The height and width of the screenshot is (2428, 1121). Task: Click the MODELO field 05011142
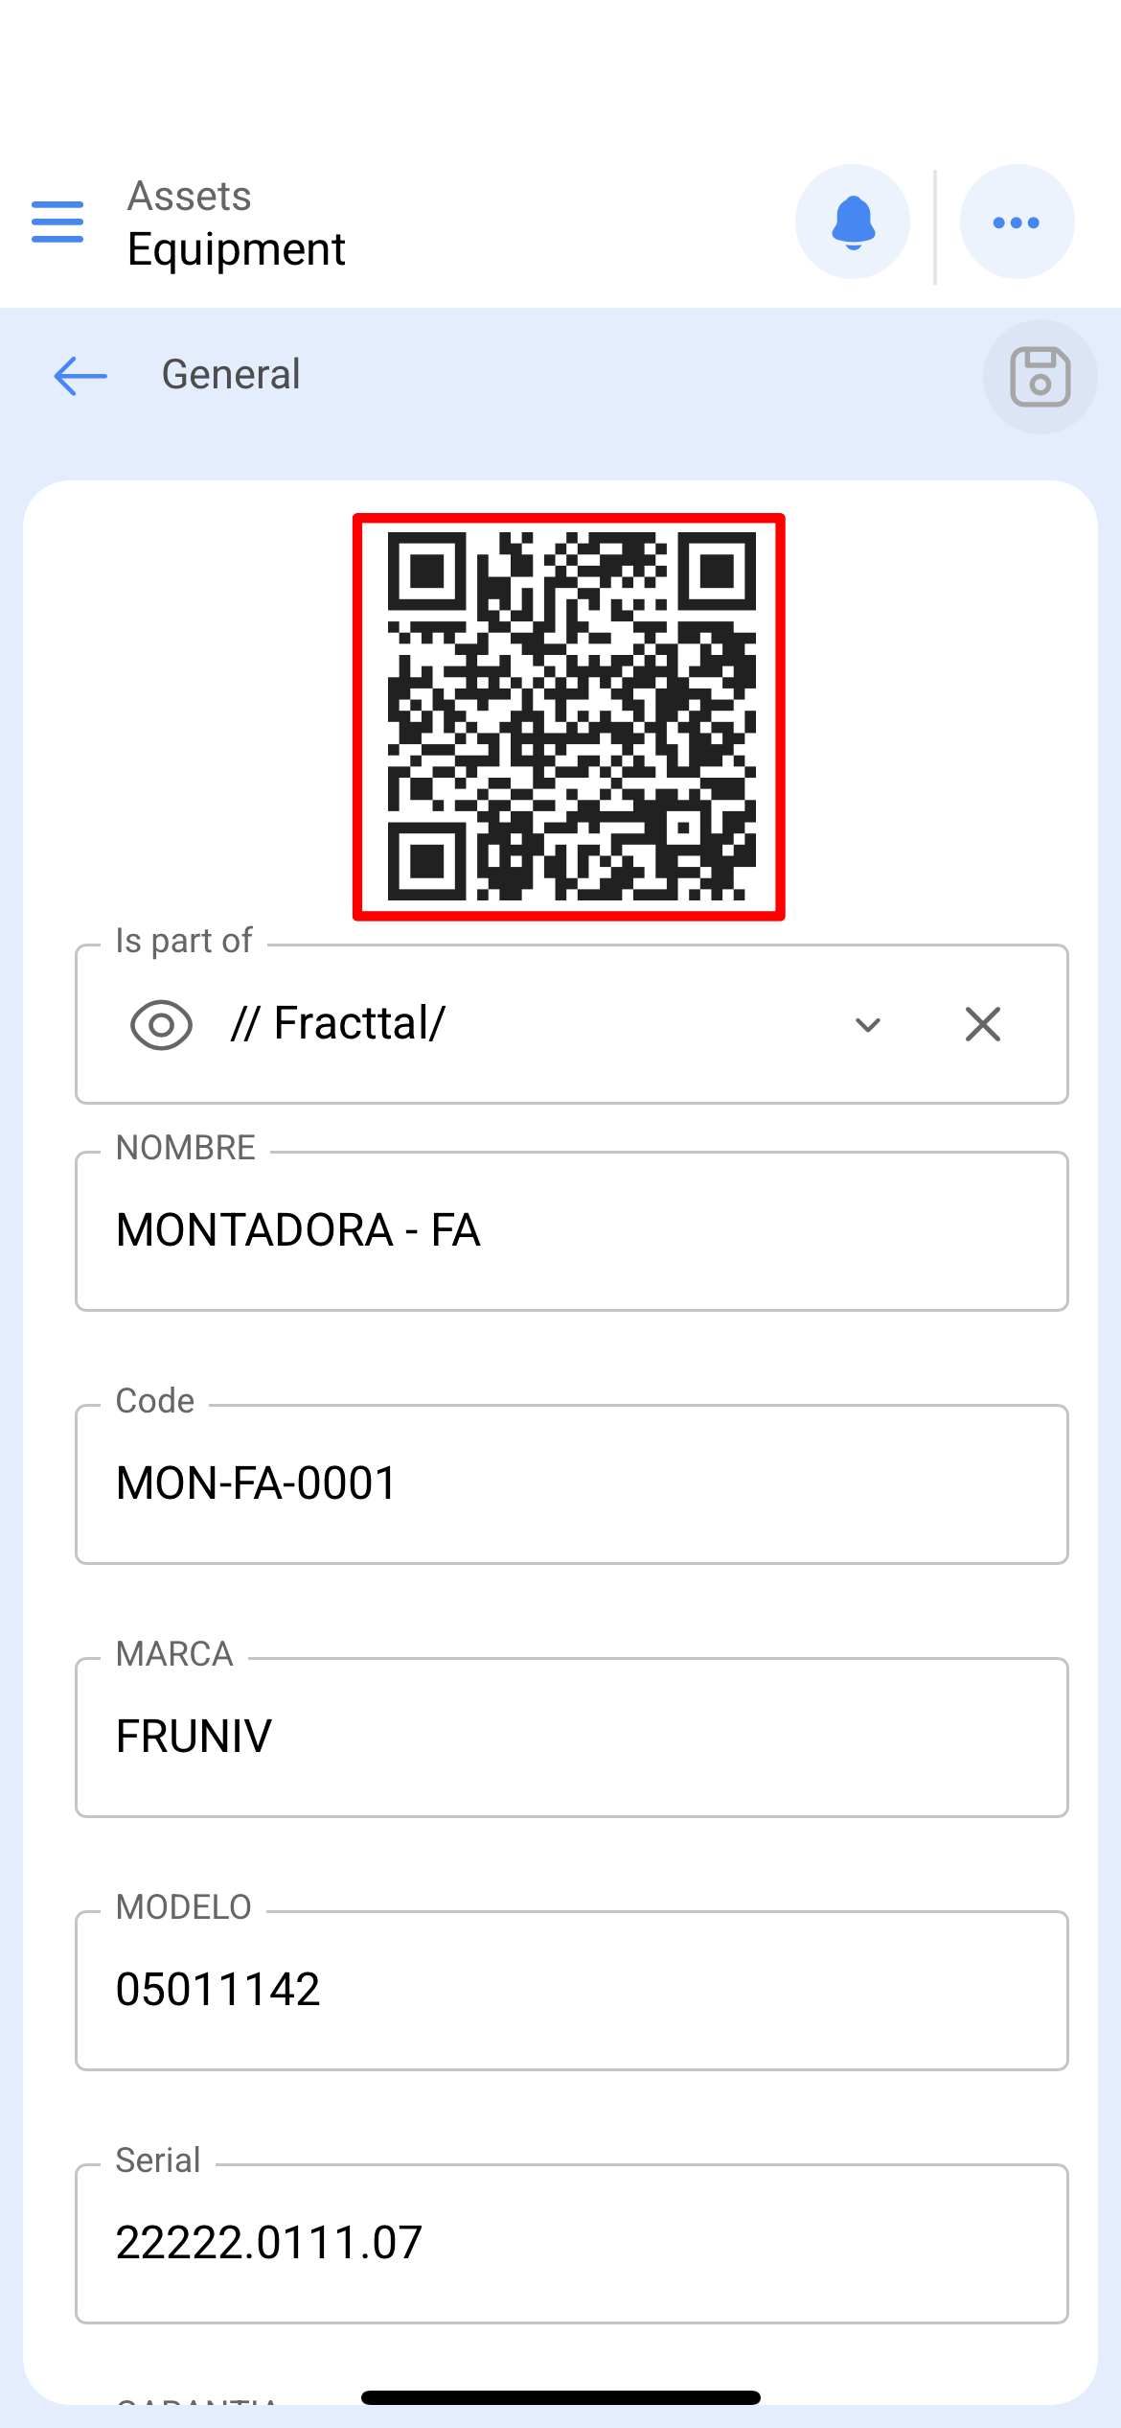coord(572,1990)
